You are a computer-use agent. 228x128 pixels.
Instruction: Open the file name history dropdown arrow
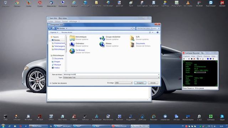coord(159,74)
